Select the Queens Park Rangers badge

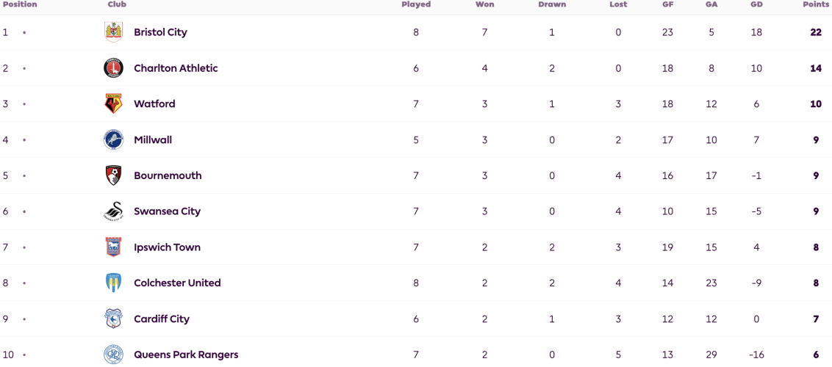[113, 355]
